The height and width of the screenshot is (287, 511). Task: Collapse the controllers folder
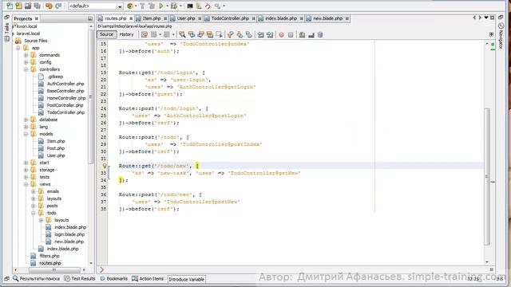[26, 69]
